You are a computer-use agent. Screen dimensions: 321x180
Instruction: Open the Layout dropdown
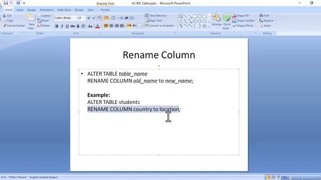pos(45,15)
